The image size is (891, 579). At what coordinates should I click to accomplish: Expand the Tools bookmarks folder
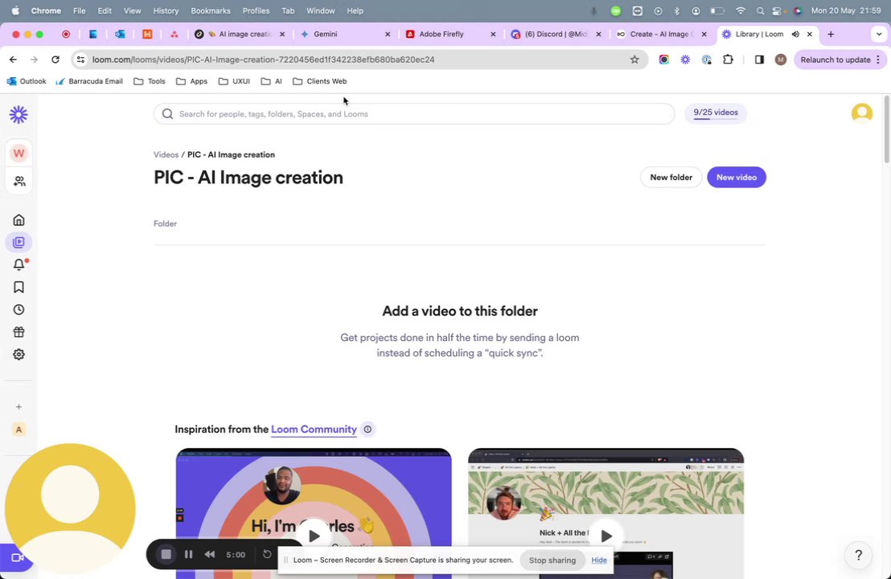[x=150, y=81]
